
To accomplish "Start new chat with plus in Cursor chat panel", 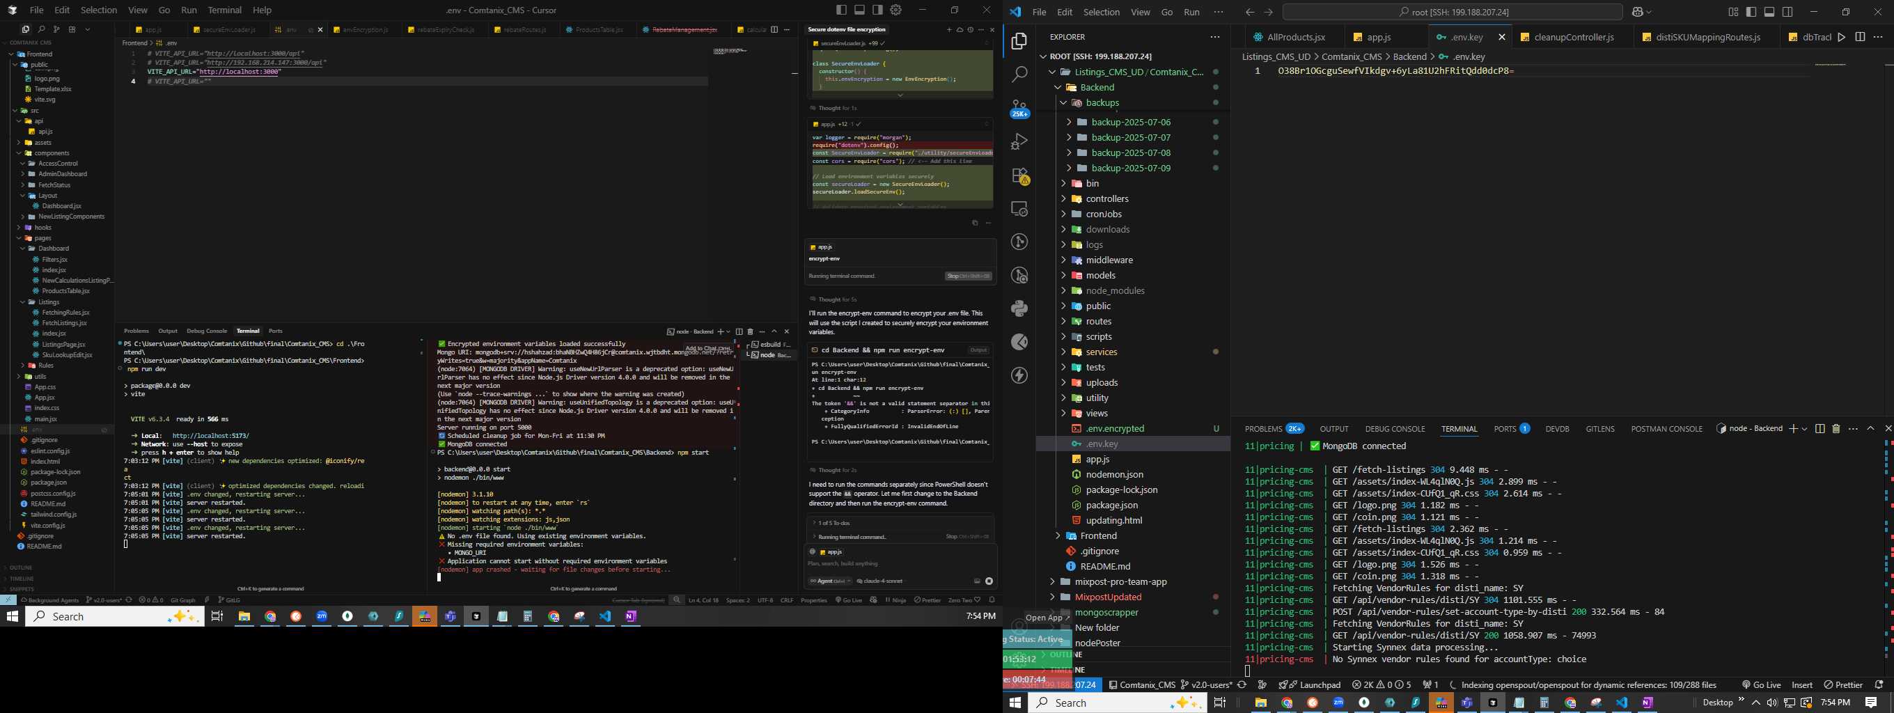I will (x=949, y=29).
